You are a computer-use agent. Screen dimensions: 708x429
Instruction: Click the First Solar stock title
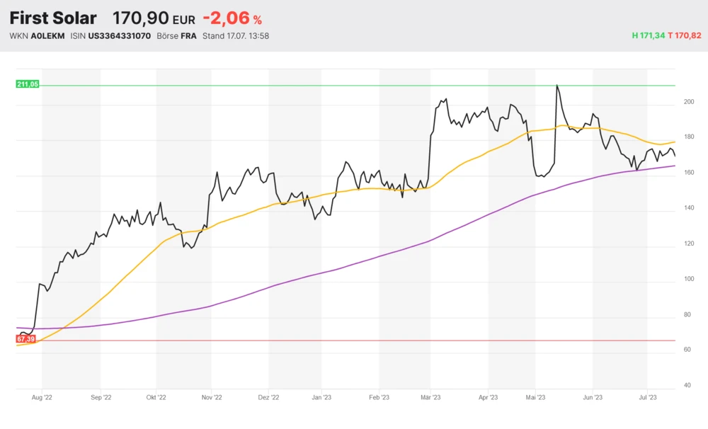click(x=53, y=18)
